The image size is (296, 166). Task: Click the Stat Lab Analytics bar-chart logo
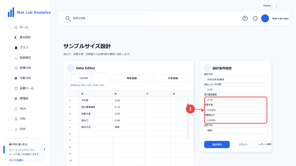11,12
